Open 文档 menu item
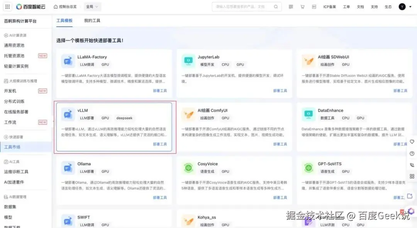The image size is (417, 228). pos(360,7)
